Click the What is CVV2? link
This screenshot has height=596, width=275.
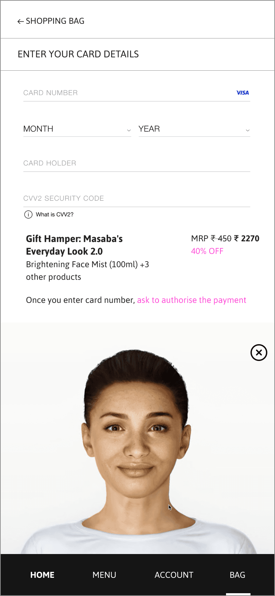pyautogui.click(x=55, y=214)
